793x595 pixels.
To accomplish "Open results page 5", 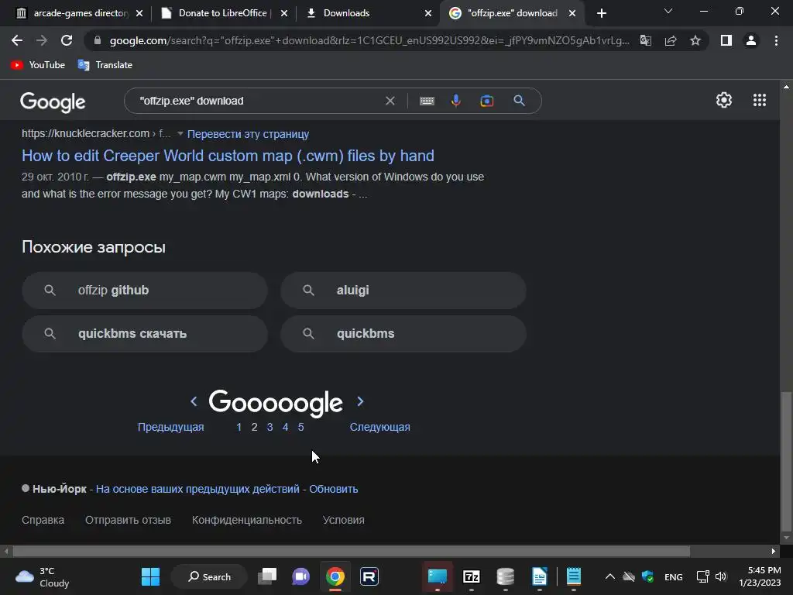I will coord(301,427).
